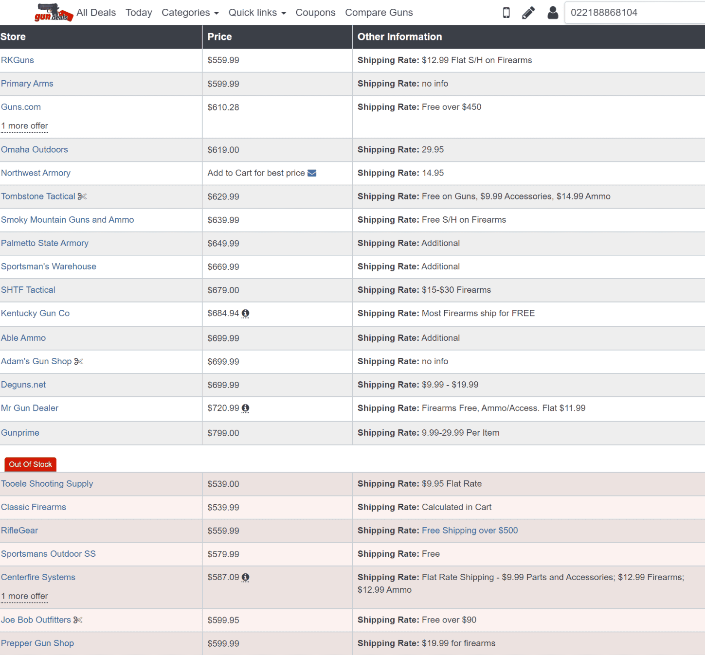Image resolution: width=705 pixels, height=655 pixels.
Task: Open Sportsmans Outdoor SS link
Action: point(49,554)
